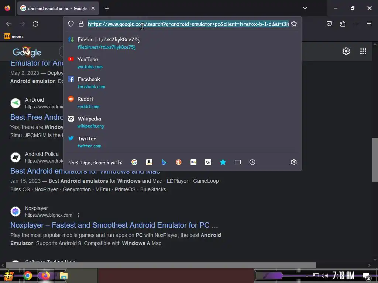Screen dimensions: 378x283
Task: Select YouTube suggestion in URL dropdown
Action: click(x=182, y=63)
